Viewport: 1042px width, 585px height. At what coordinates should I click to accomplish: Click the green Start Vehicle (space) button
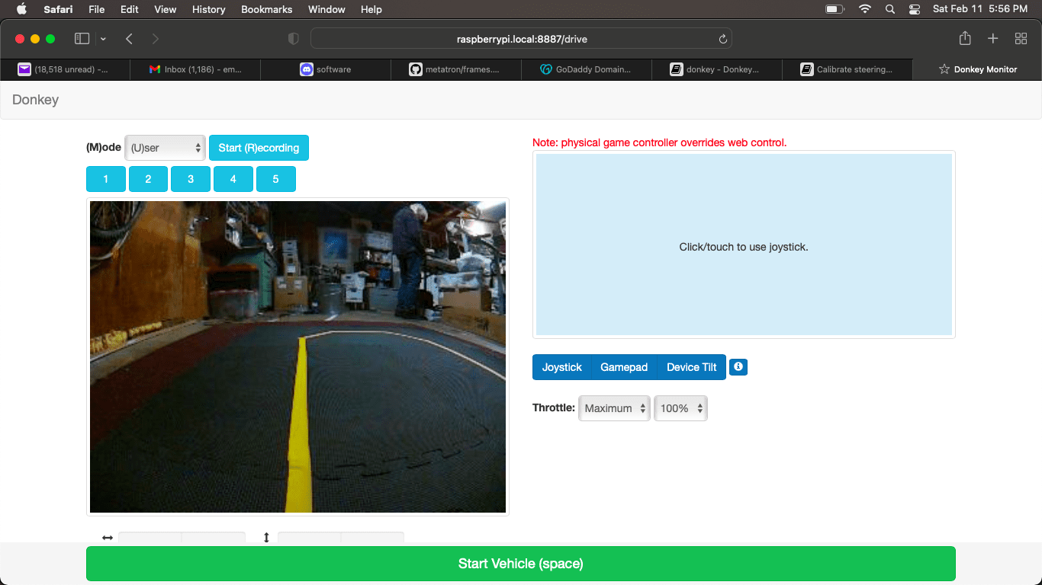(520, 564)
